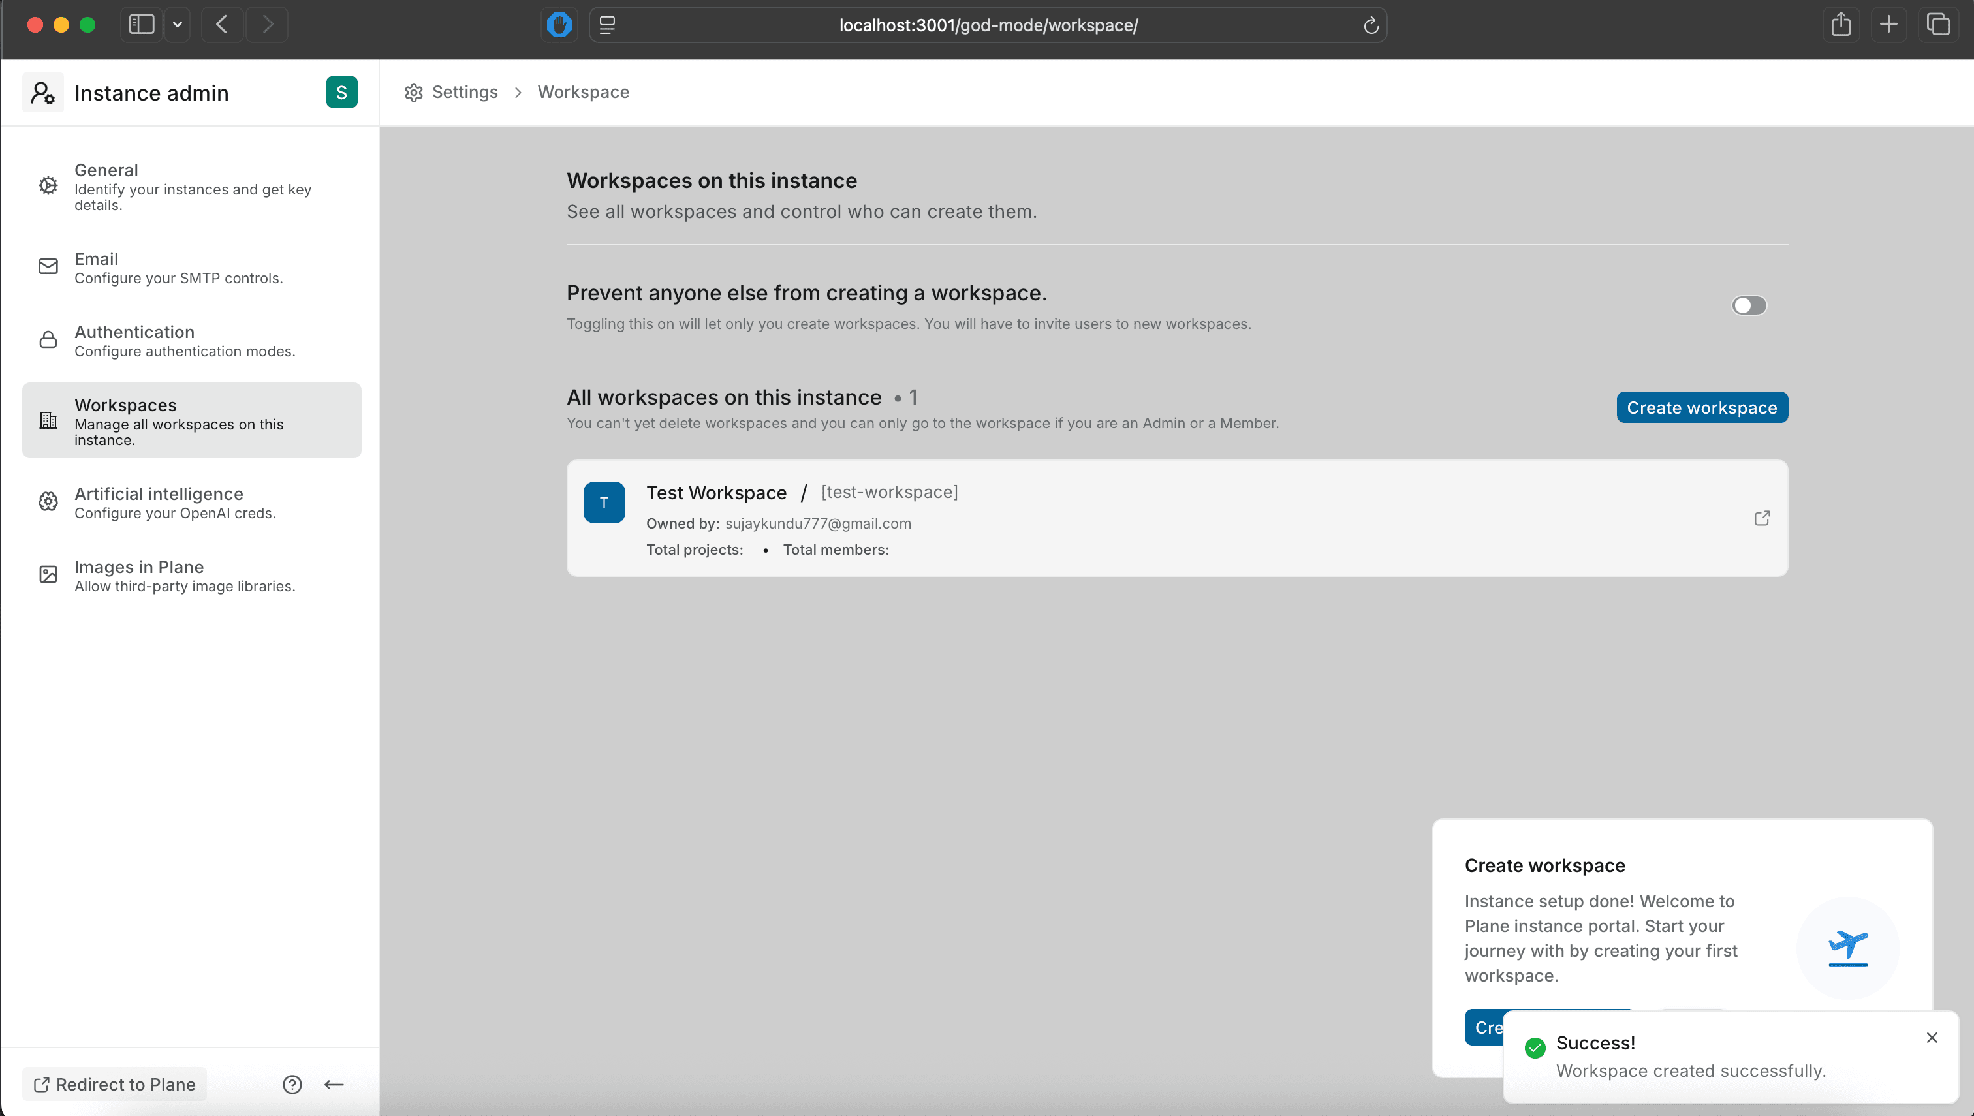
Task: Click the Test Workspace T avatar
Action: [x=604, y=503]
